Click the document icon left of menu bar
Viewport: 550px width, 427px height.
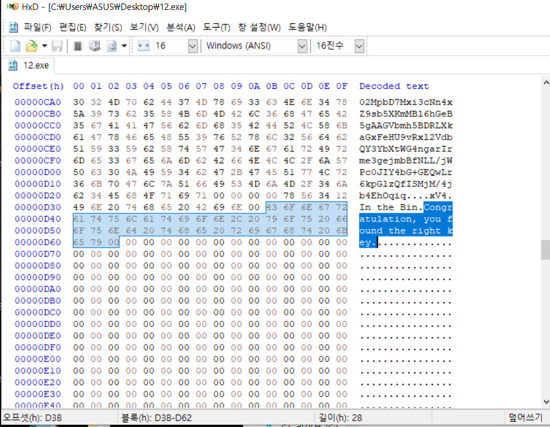click(13, 27)
